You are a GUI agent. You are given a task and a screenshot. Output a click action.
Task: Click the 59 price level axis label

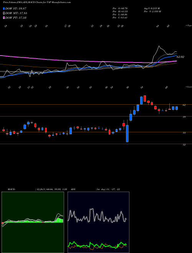pyautogui.click(x=184, y=117)
